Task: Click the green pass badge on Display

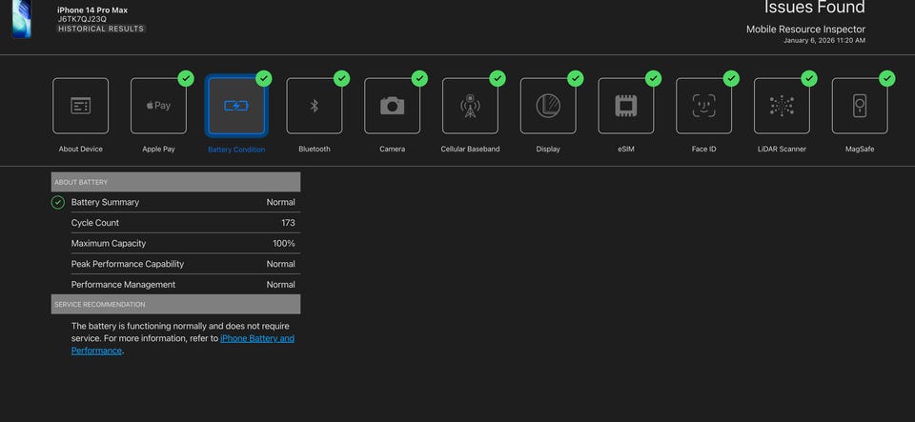Action: tap(576, 78)
